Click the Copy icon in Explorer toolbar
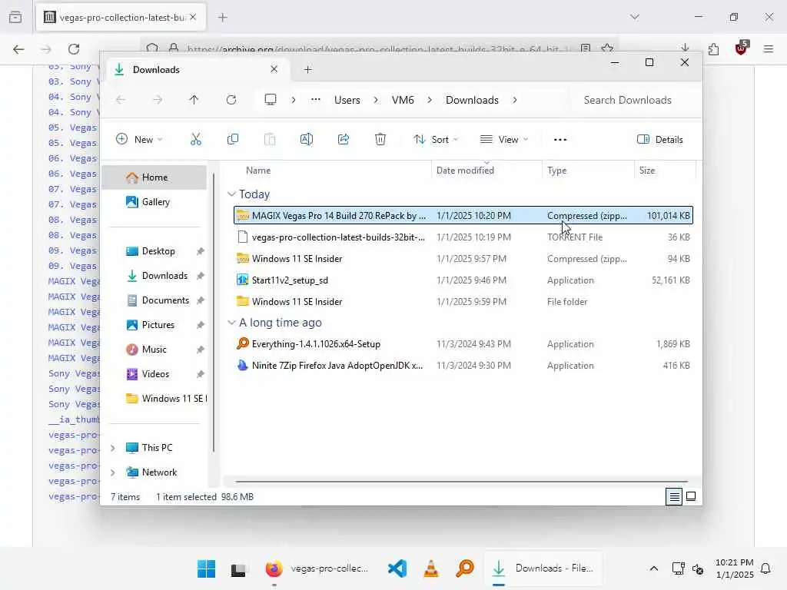 click(x=233, y=140)
